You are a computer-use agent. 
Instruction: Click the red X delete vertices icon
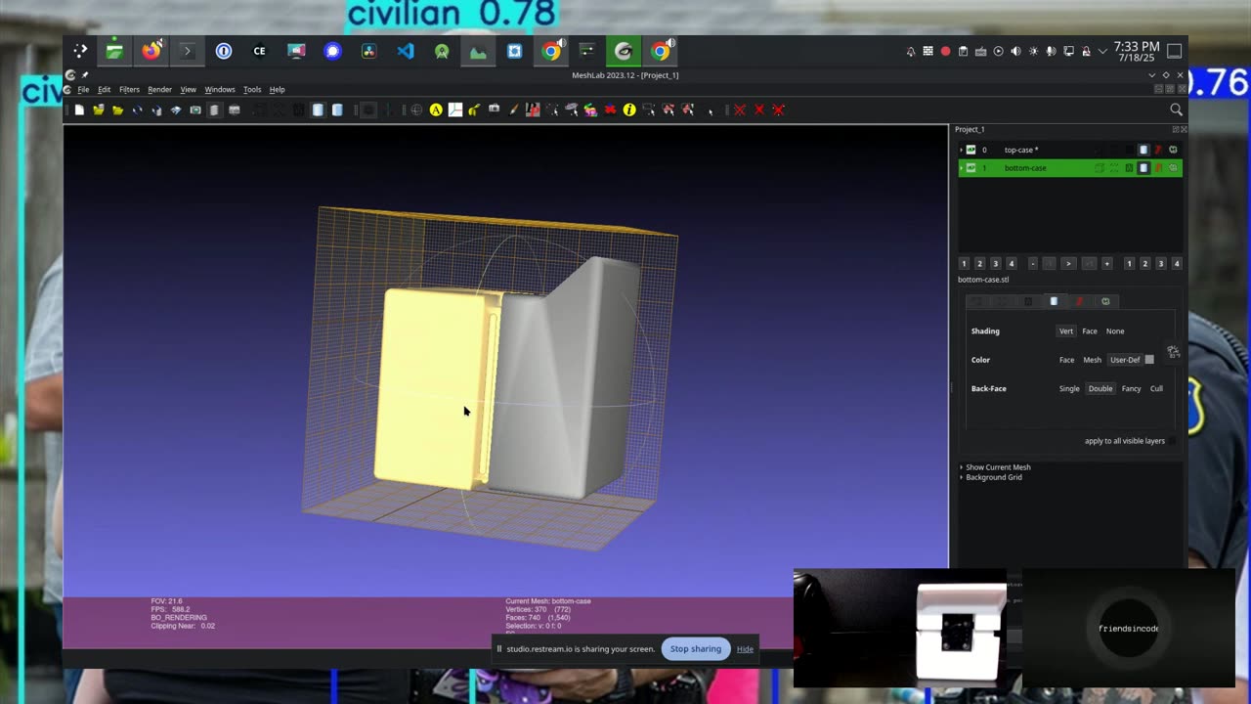(739, 110)
